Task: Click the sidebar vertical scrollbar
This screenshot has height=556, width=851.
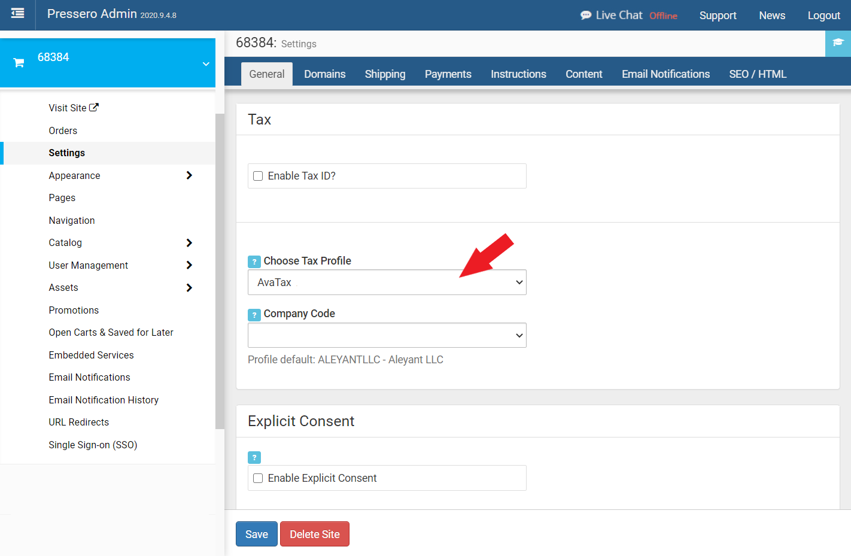Action: click(x=220, y=271)
